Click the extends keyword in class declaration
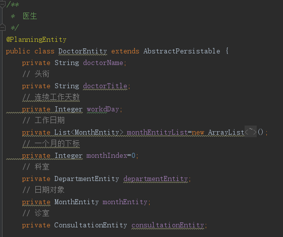The width and height of the screenshot is (283, 237). click(125, 51)
